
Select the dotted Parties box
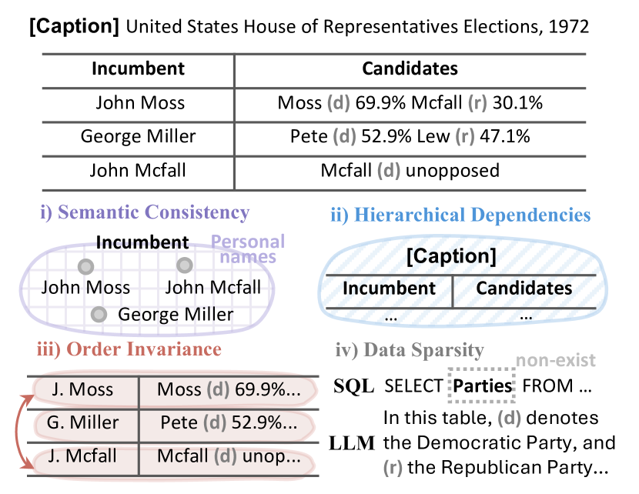click(482, 386)
